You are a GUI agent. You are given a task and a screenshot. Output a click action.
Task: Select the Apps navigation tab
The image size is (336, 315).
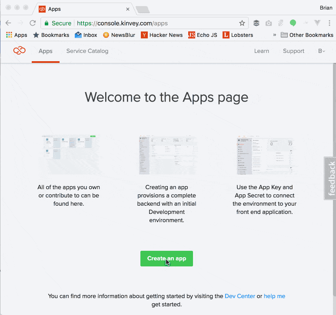tap(46, 51)
